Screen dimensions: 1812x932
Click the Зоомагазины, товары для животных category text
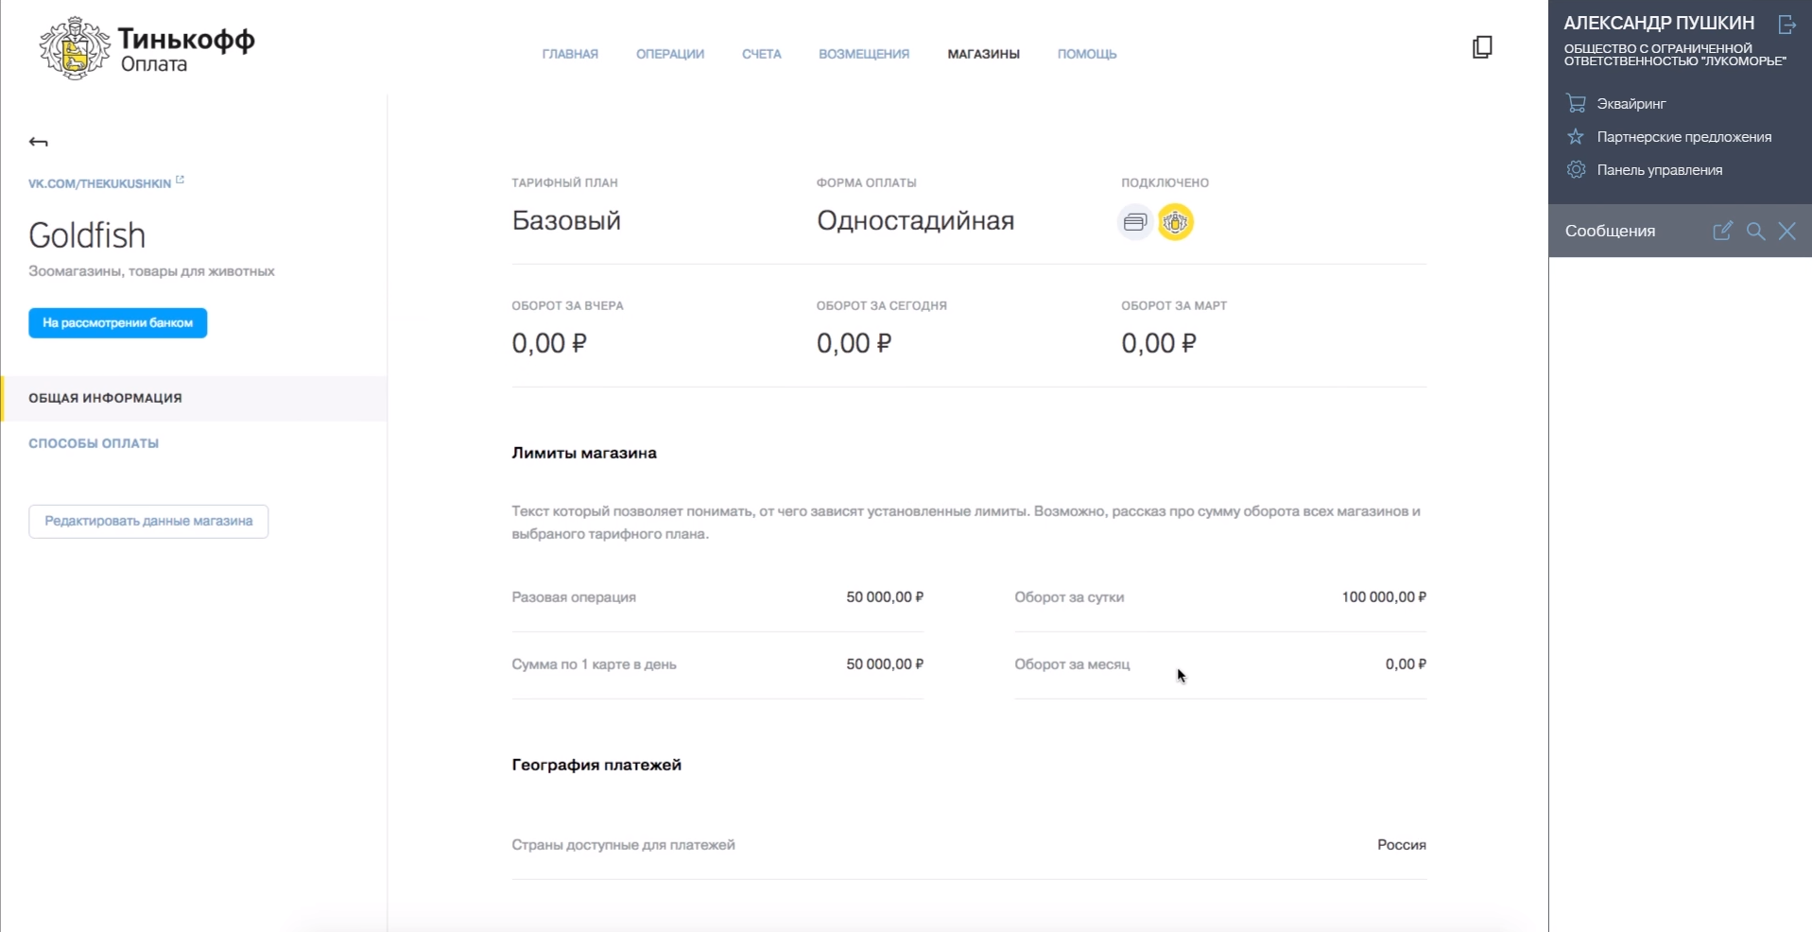(x=151, y=271)
